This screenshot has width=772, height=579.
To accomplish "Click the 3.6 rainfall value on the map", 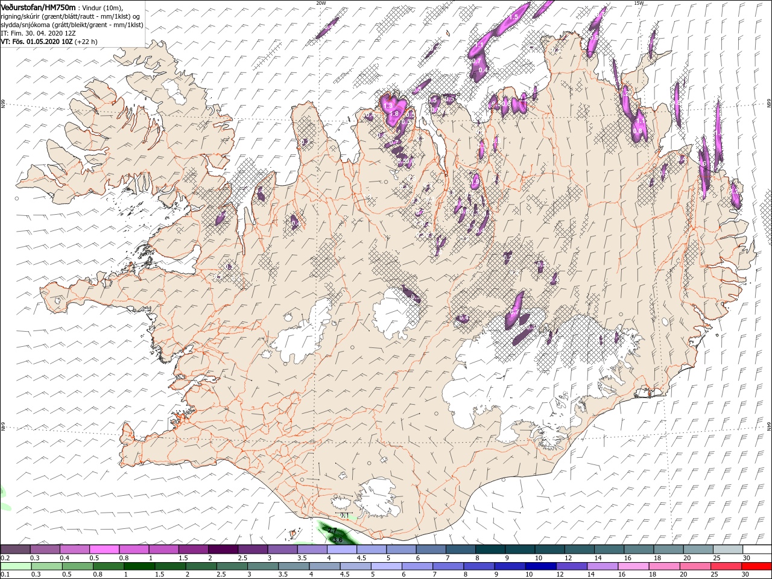I will (337, 539).
